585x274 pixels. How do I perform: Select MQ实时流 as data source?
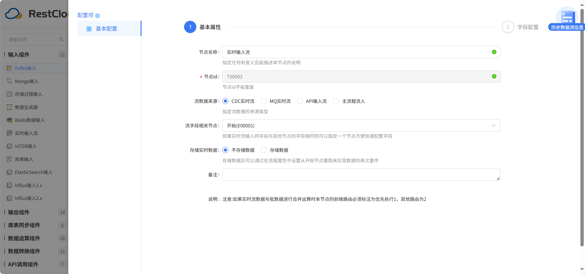264,101
